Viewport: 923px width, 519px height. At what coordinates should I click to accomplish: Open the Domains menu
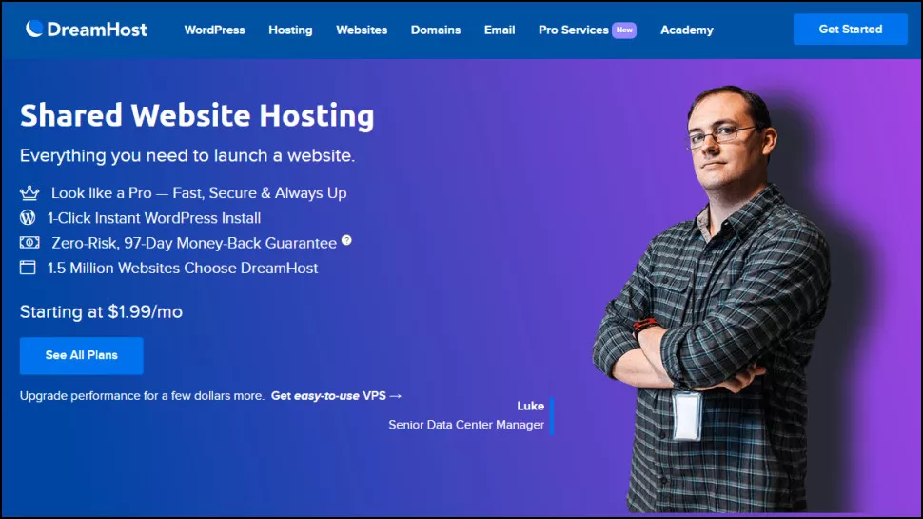(436, 30)
